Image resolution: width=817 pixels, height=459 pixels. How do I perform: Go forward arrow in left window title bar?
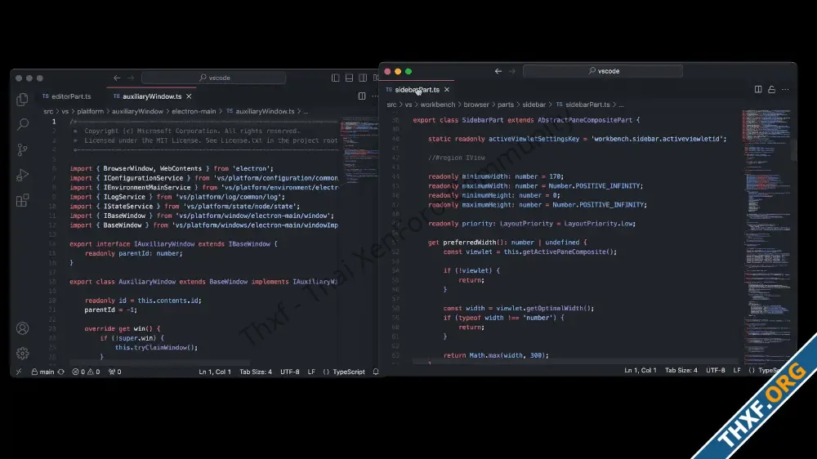point(131,78)
